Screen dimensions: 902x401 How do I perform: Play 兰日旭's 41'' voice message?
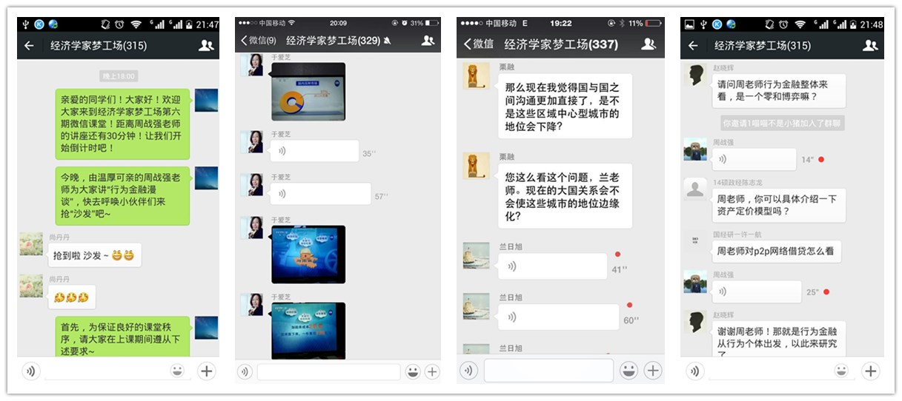click(551, 266)
